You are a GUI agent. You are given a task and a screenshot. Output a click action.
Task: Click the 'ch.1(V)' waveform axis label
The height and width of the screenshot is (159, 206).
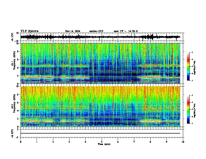[x=12, y=37]
